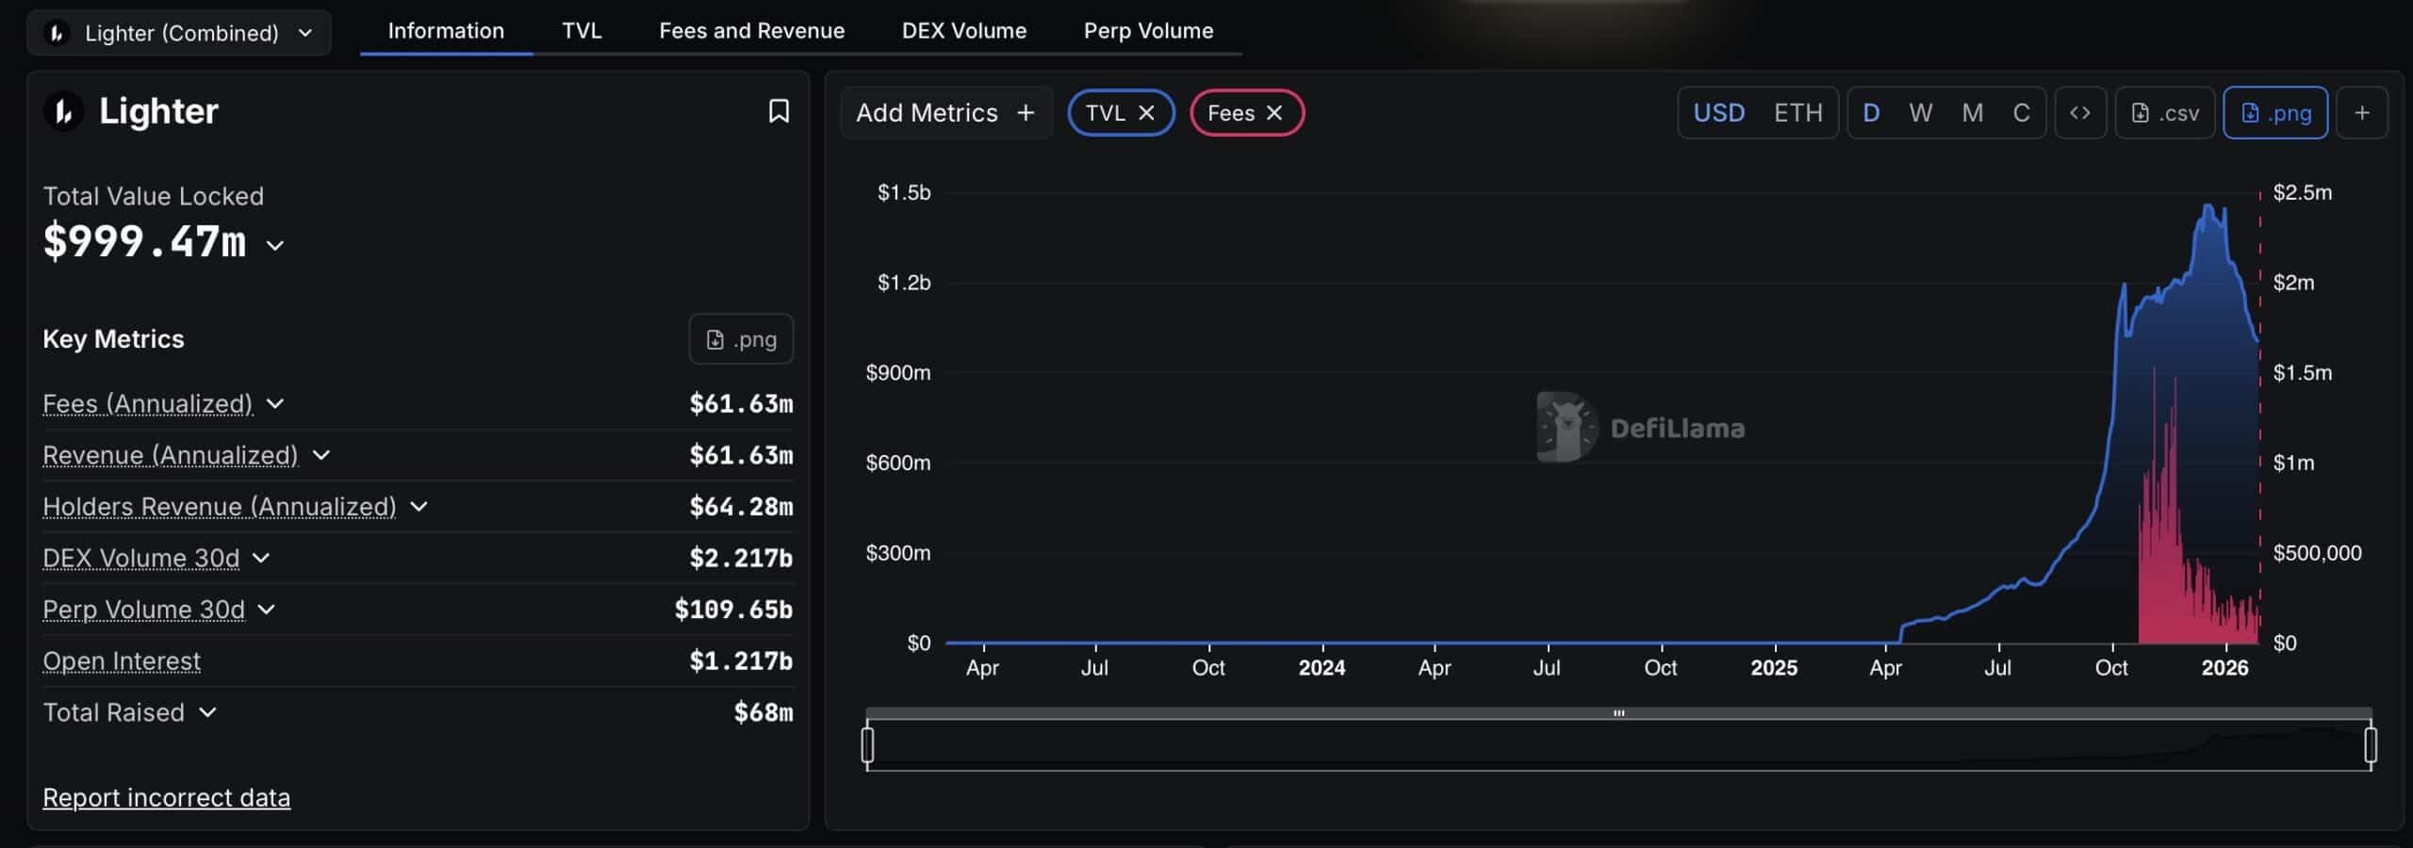2413x848 pixels.
Task: Expand the Total Value Locked breakdown
Action: (275, 246)
